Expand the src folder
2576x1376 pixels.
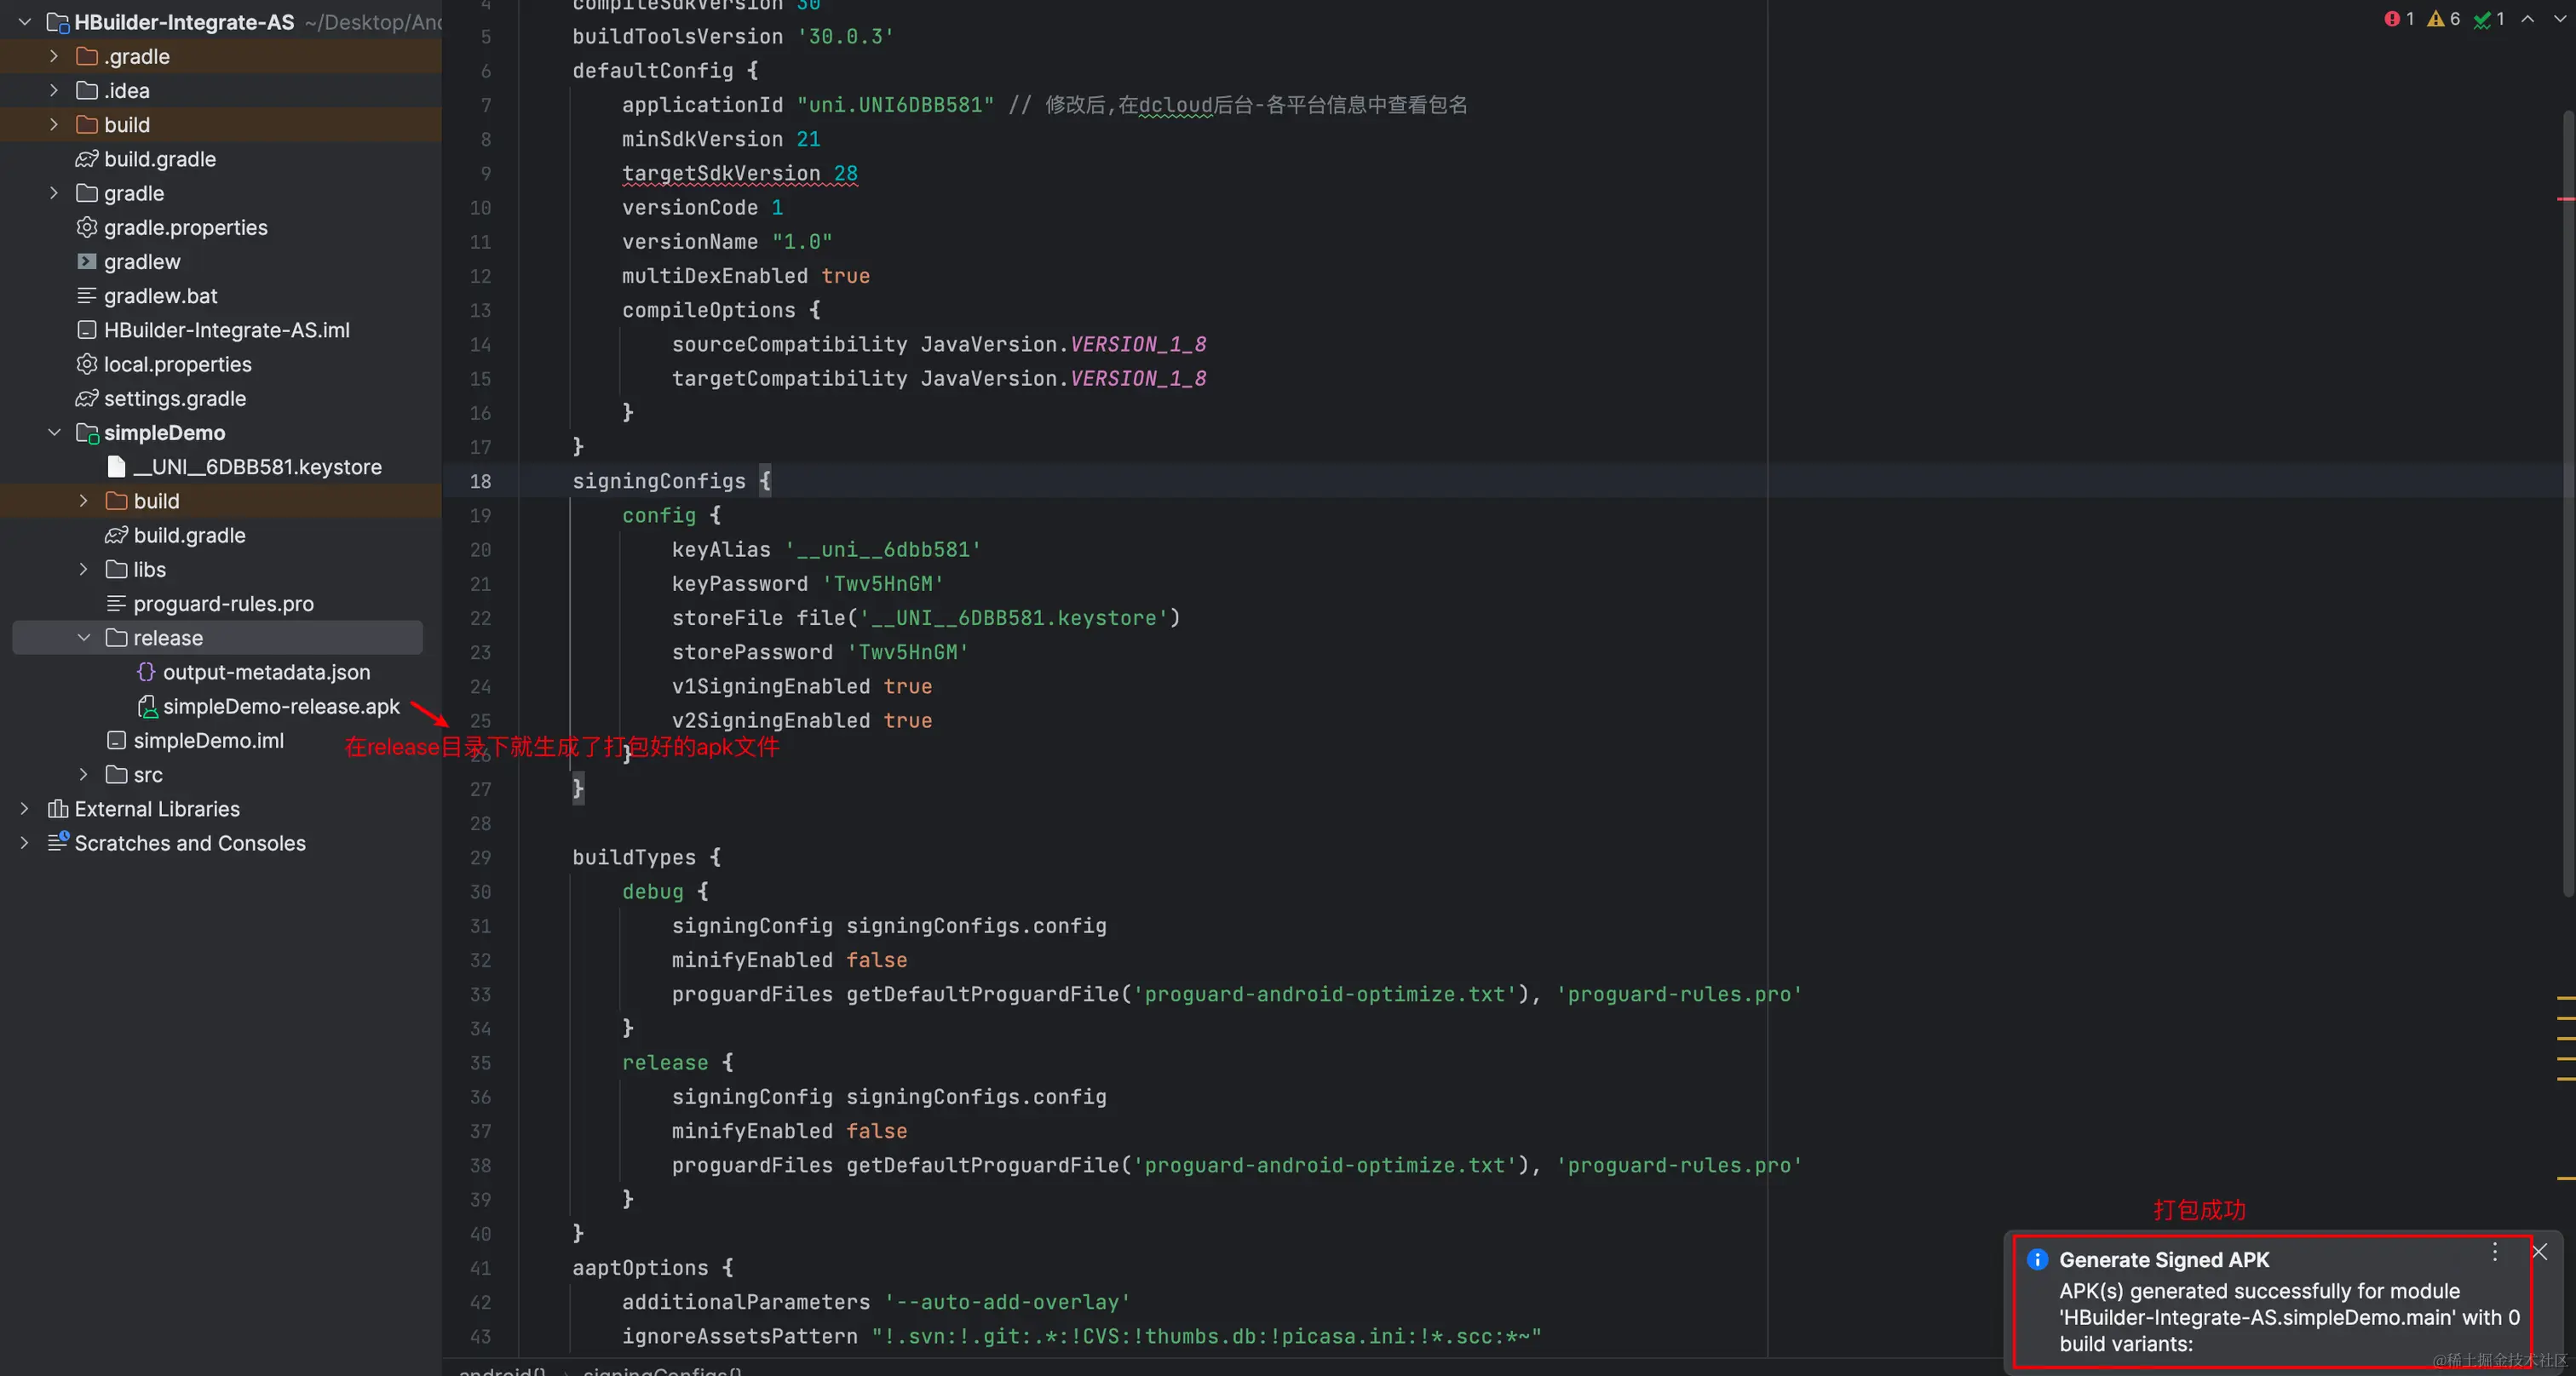[84, 775]
